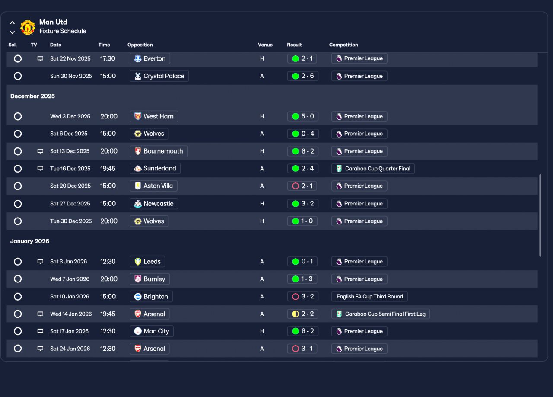553x397 pixels.
Task: Click the TV icon on the Man City row
Action: coord(40,331)
